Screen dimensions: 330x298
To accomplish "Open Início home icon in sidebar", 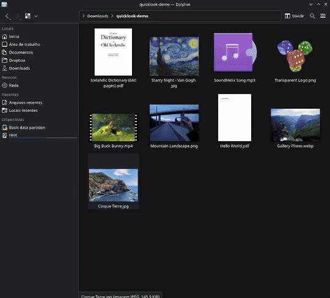I will click(x=4, y=37).
